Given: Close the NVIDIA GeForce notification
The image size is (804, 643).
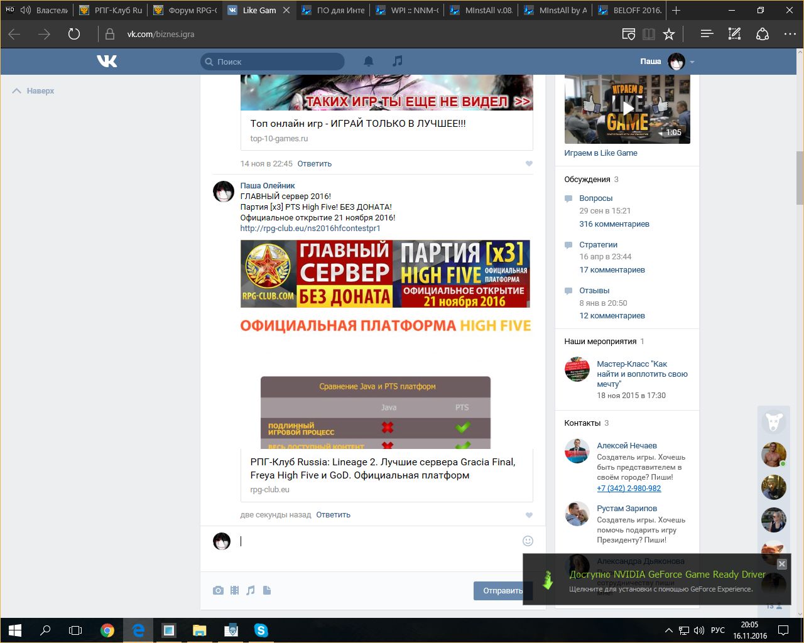Looking at the screenshot, I should 782,564.
